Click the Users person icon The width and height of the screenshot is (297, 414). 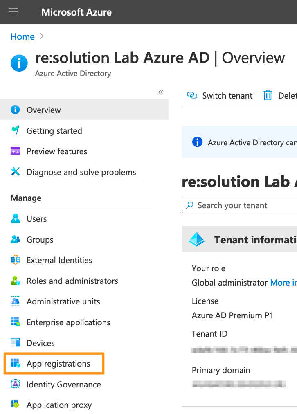pyautogui.click(x=15, y=218)
